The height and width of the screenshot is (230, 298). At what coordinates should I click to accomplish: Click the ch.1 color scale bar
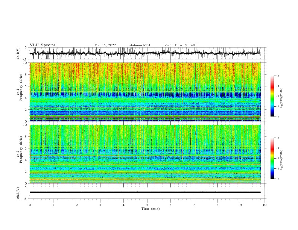272,96
